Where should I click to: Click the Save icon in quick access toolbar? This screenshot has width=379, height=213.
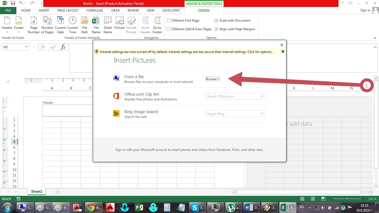13,3
